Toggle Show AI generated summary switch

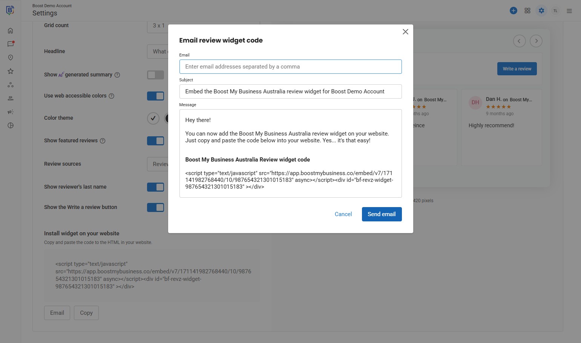(x=155, y=75)
